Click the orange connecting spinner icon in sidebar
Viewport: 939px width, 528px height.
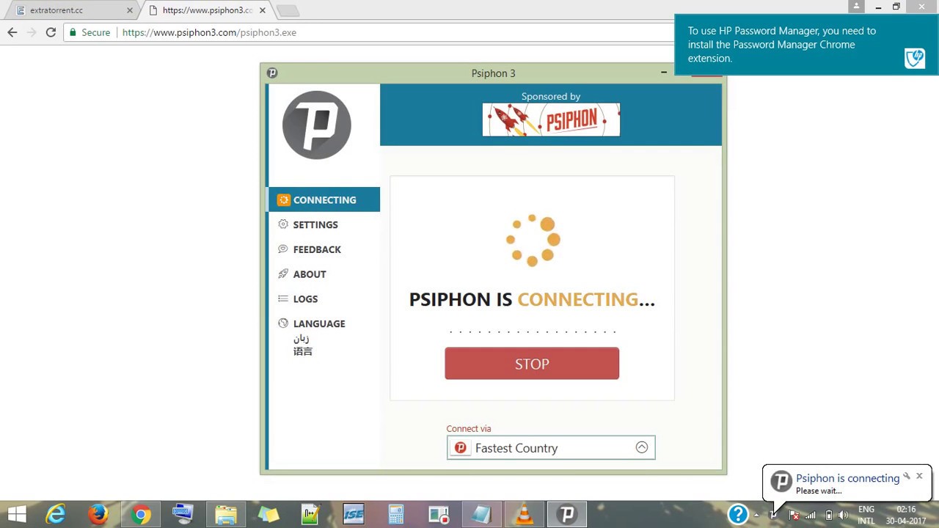283,199
